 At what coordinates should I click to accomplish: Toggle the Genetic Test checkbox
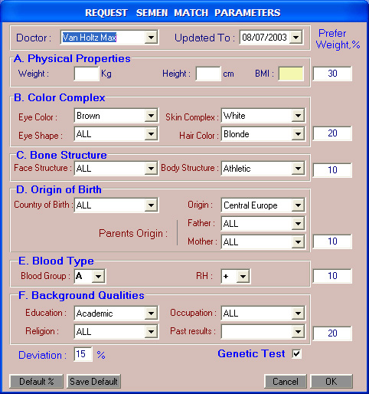(296, 354)
